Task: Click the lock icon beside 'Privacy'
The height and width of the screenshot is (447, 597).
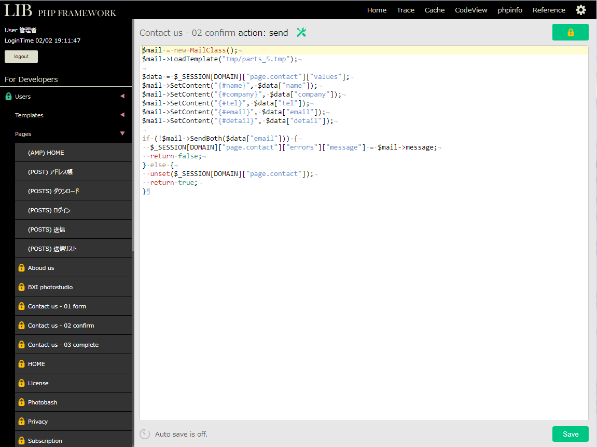Action: pos(21,421)
